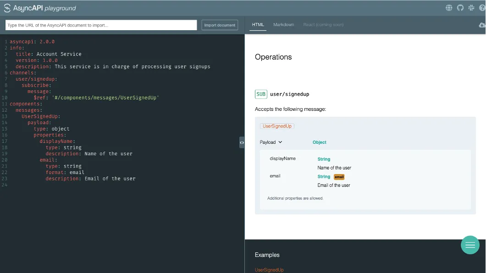Viewport: 486px width, 273px height.
Task: Click the AsyncAPI logo icon
Action: pos(7,8)
